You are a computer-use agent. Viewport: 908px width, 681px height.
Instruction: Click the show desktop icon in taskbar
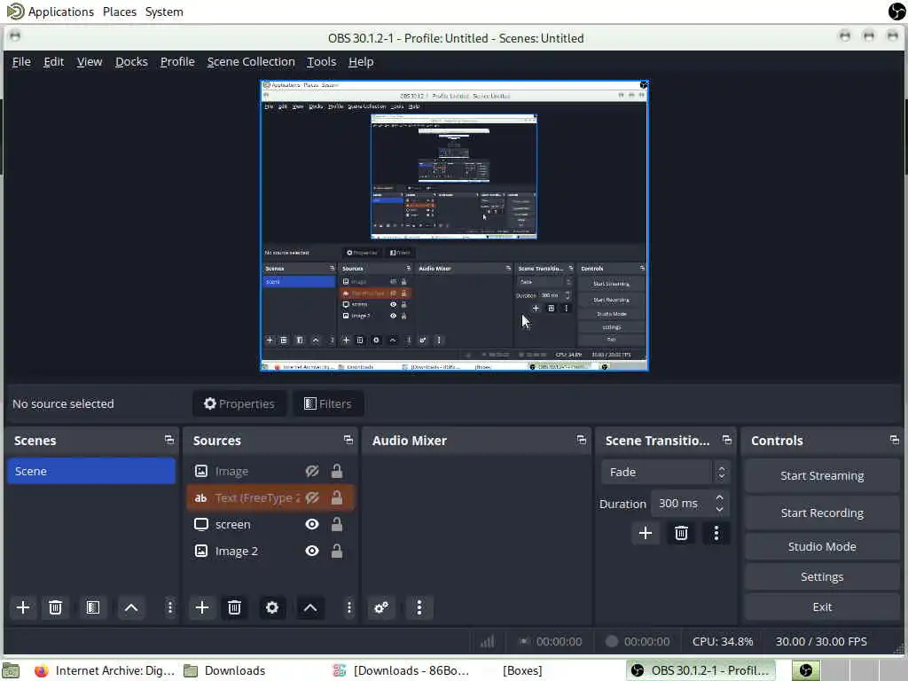point(11,670)
